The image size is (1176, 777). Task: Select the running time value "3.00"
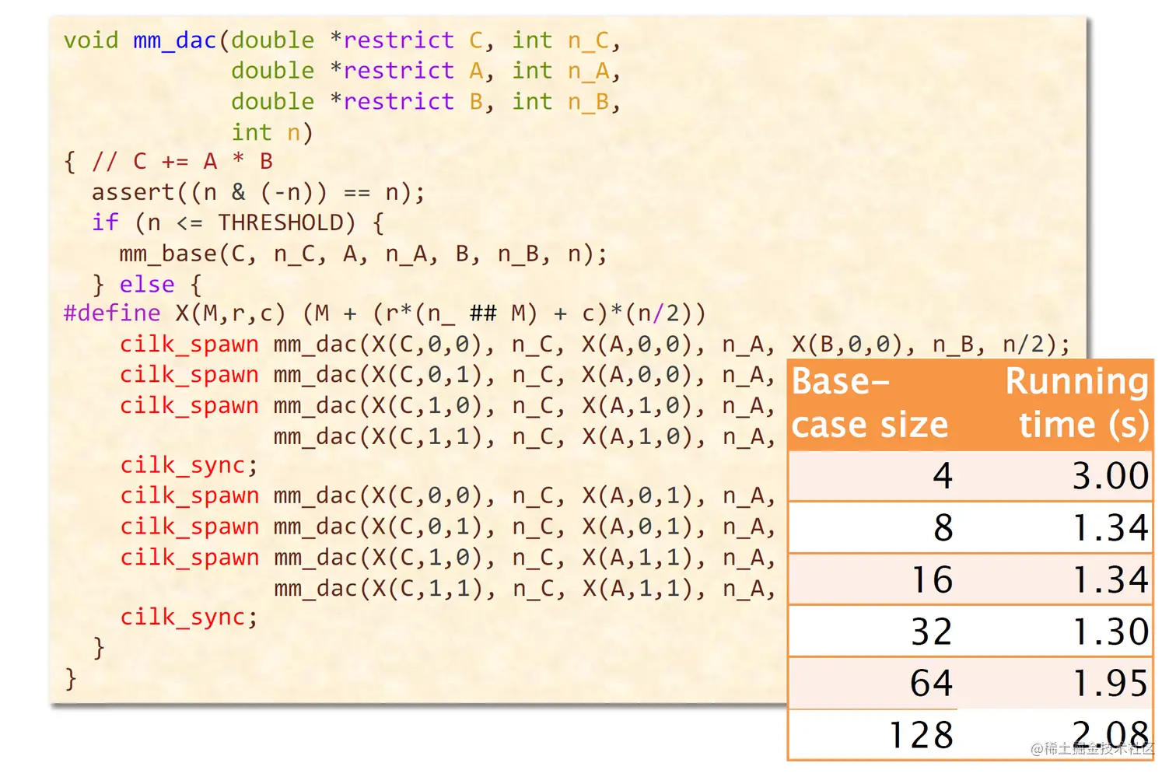coord(1111,475)
